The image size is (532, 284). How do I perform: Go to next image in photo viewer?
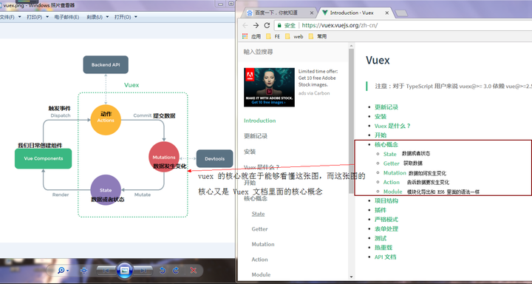click(143, 271)
